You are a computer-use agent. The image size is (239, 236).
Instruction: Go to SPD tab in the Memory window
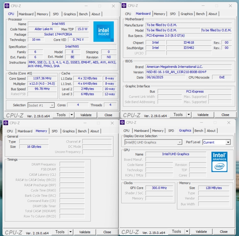[x=54, y=131]
